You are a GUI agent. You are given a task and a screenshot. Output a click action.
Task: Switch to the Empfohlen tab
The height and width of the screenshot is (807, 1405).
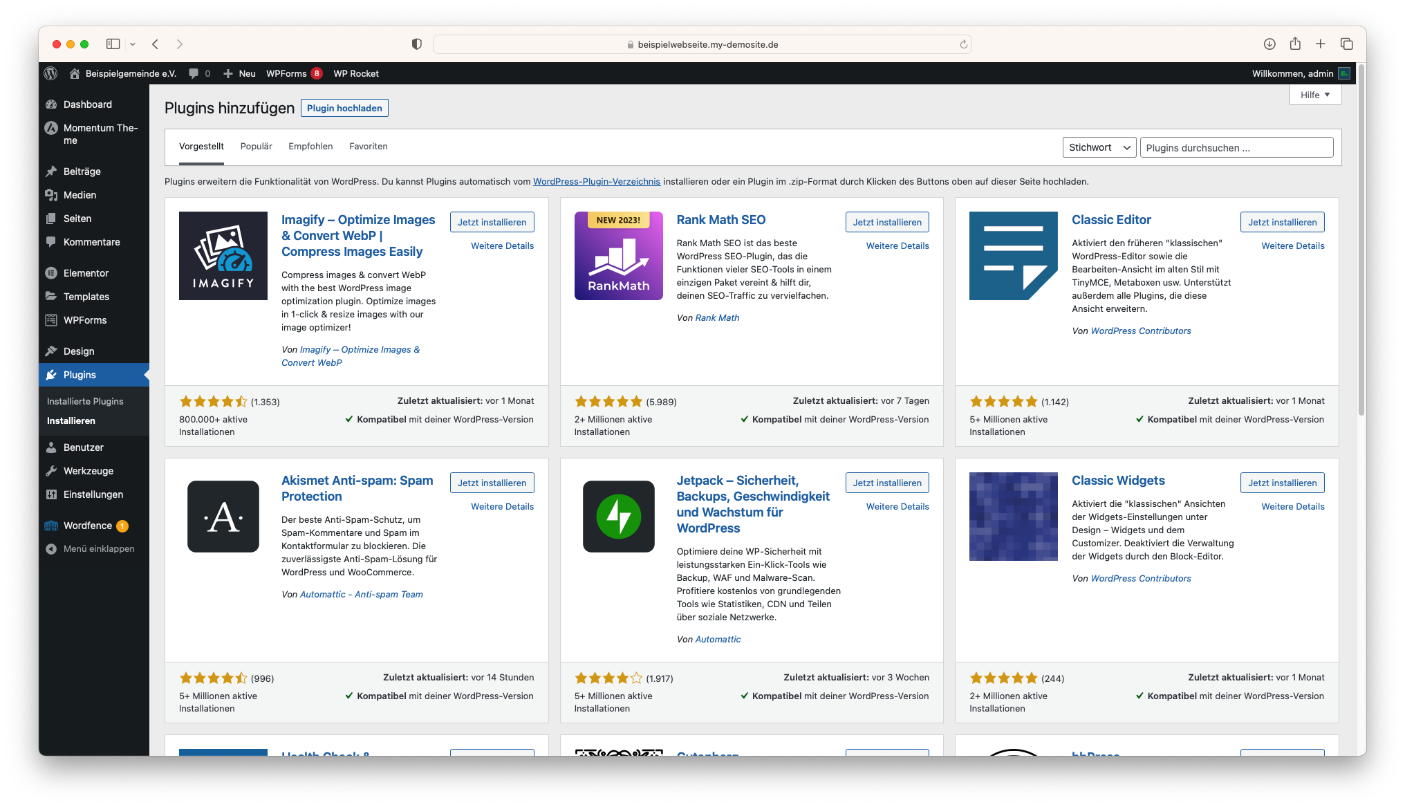click(x=310, y=146)
